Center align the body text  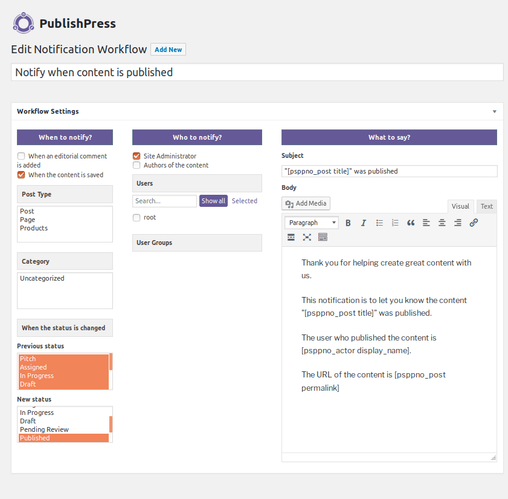click(x=442, y=223)
